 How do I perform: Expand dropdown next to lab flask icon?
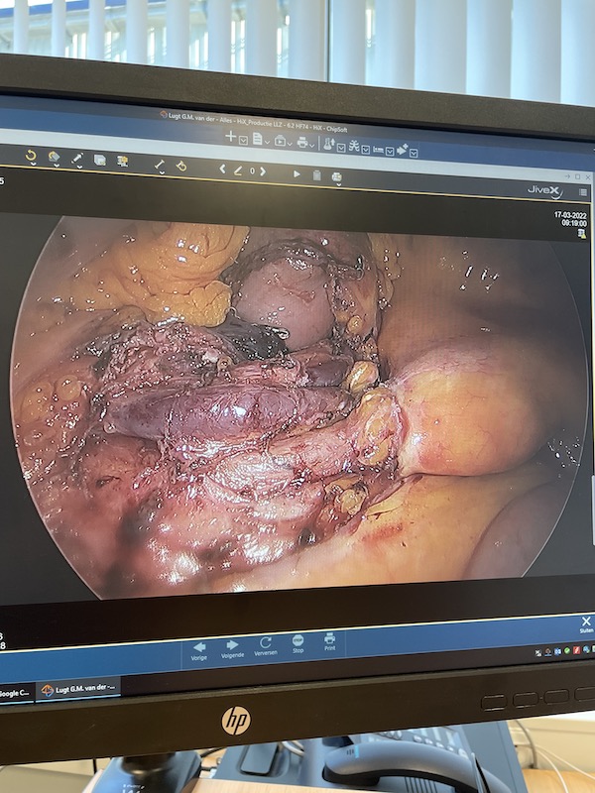[341, 148]
